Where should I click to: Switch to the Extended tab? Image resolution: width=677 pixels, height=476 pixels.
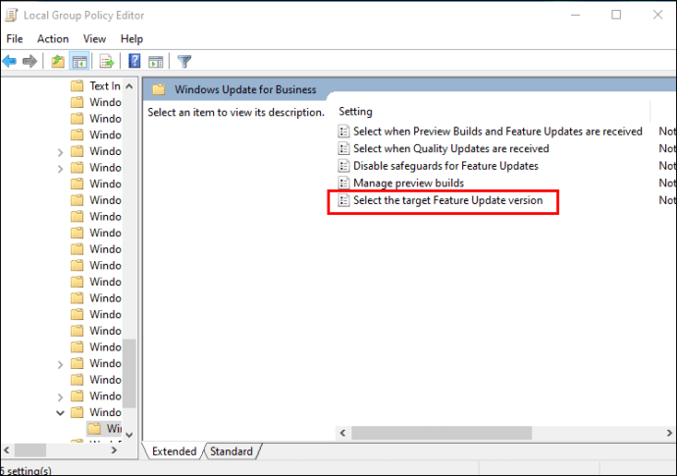pos(174,451)
